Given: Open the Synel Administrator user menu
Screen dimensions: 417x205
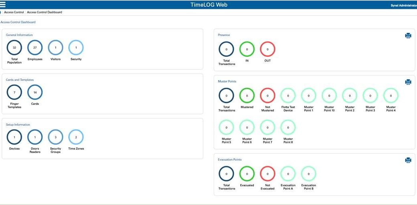Looking at the screenshot, I should click(403, 5).
